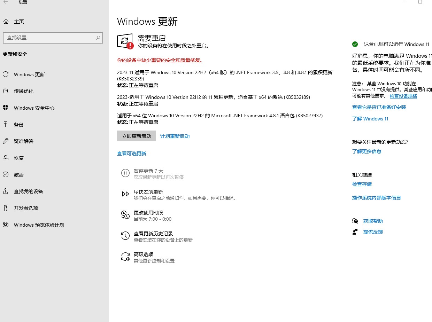
Task: Click the 开发者选项 icon
Action: [6, 208]
